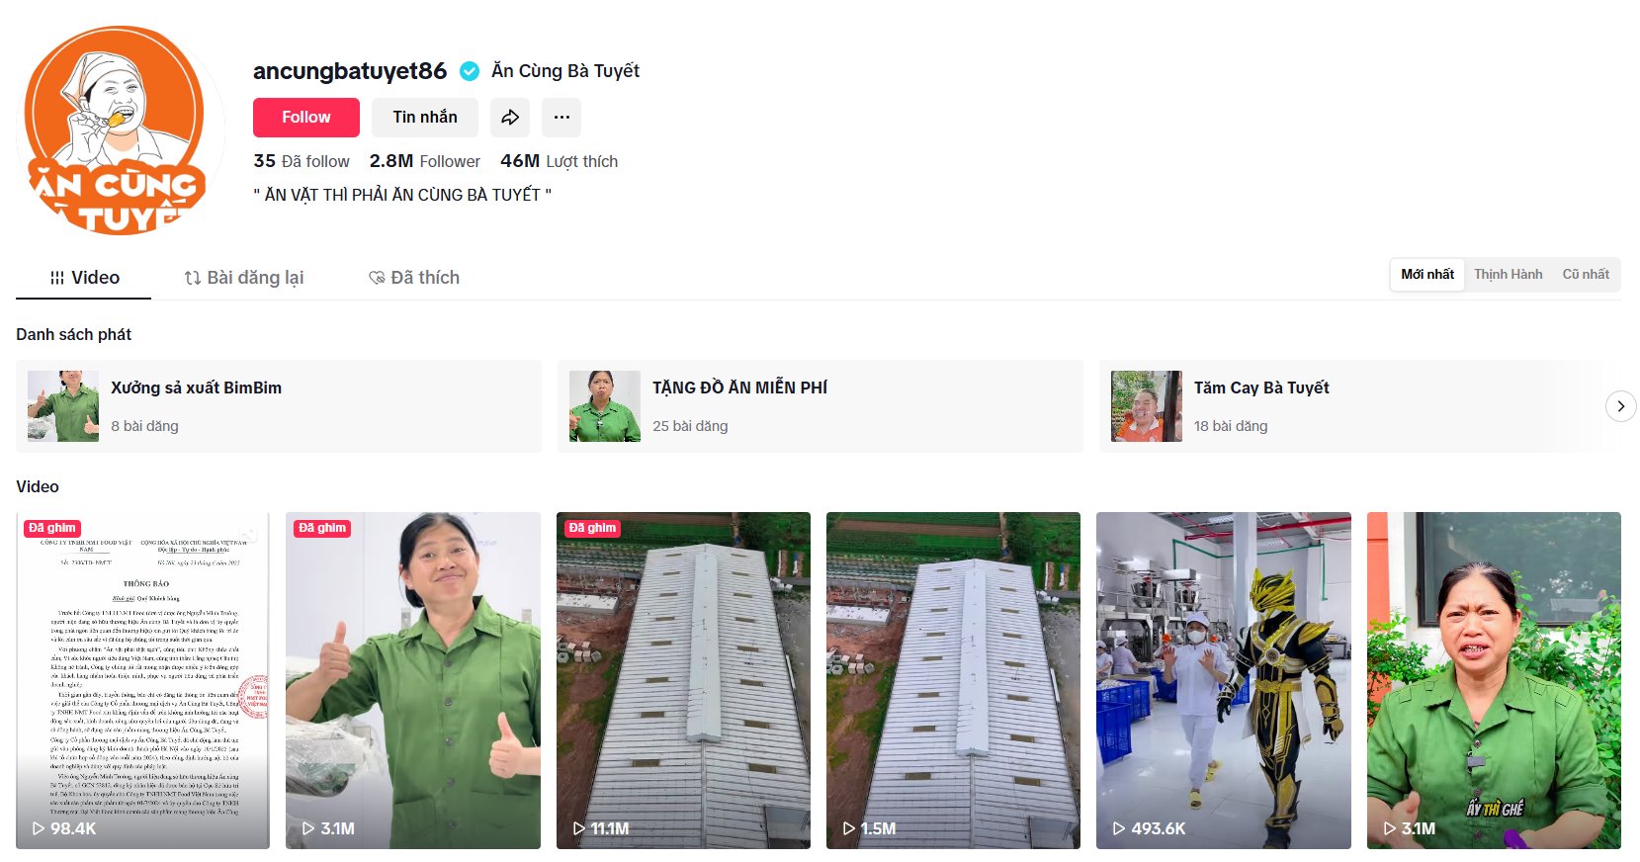
Task: Switch sorting to Cũ nhất
Action: [1586, 275]
